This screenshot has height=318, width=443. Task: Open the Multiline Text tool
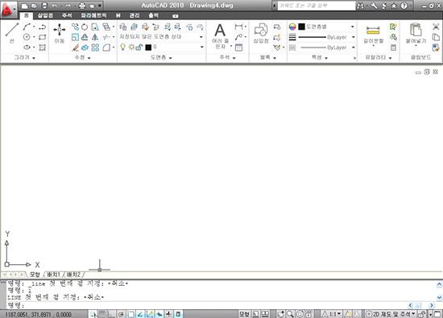[x=220, y=36]
